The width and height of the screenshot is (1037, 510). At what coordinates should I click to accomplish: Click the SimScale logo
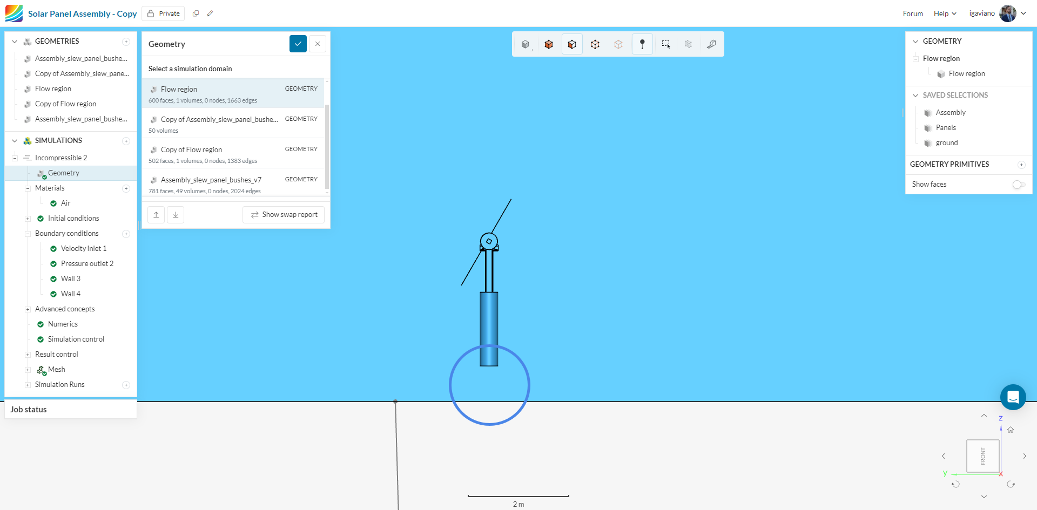pyautogui.click(x=14, y=13)
